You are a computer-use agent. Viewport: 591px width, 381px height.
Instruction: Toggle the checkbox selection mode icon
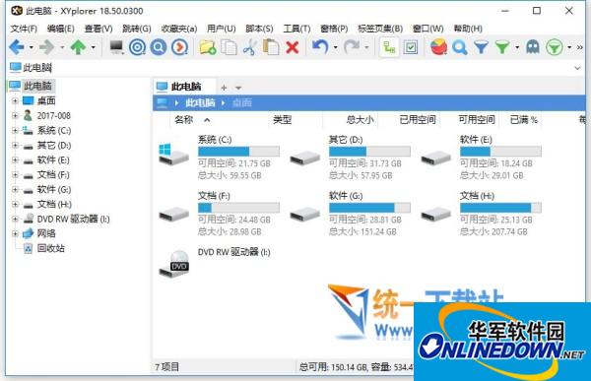click(411, 47)
